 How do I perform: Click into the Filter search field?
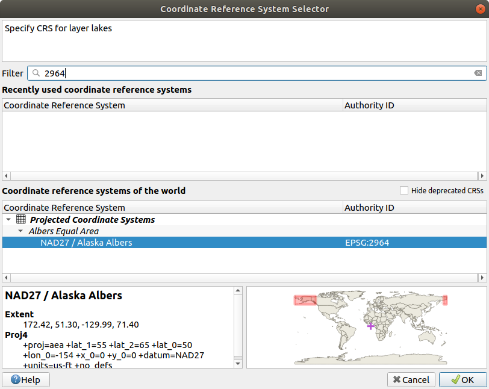(241, 73)
